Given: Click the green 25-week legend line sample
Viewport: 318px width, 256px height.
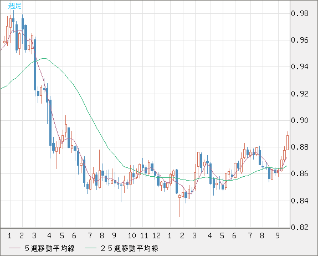Looking at the screenshot, I should pos(90,248).
